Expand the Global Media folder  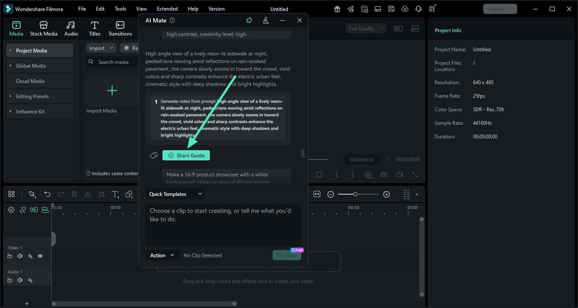tap(11, 66)
